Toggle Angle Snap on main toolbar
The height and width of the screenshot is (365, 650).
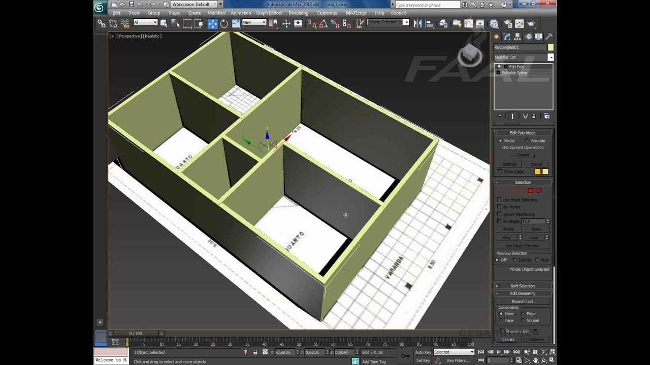pos(323,23)
